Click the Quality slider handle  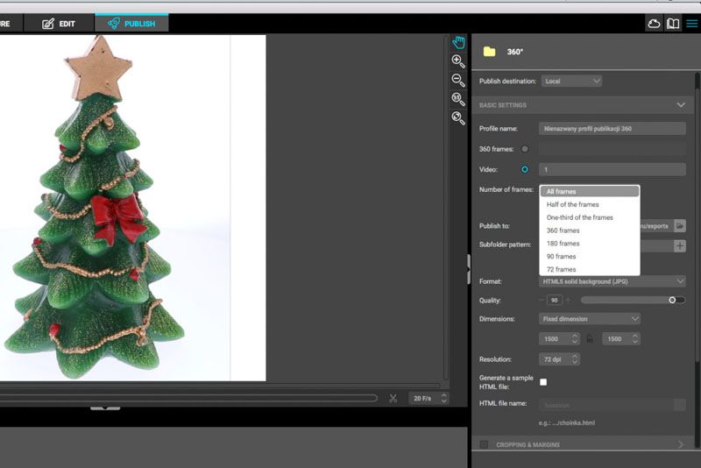click(672, 300)
